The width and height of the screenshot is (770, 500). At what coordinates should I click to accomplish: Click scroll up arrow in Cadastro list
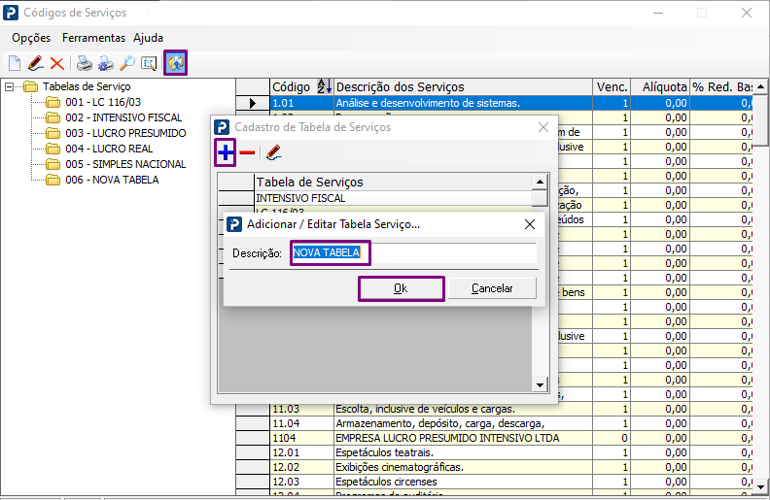(x=540, y=182)
